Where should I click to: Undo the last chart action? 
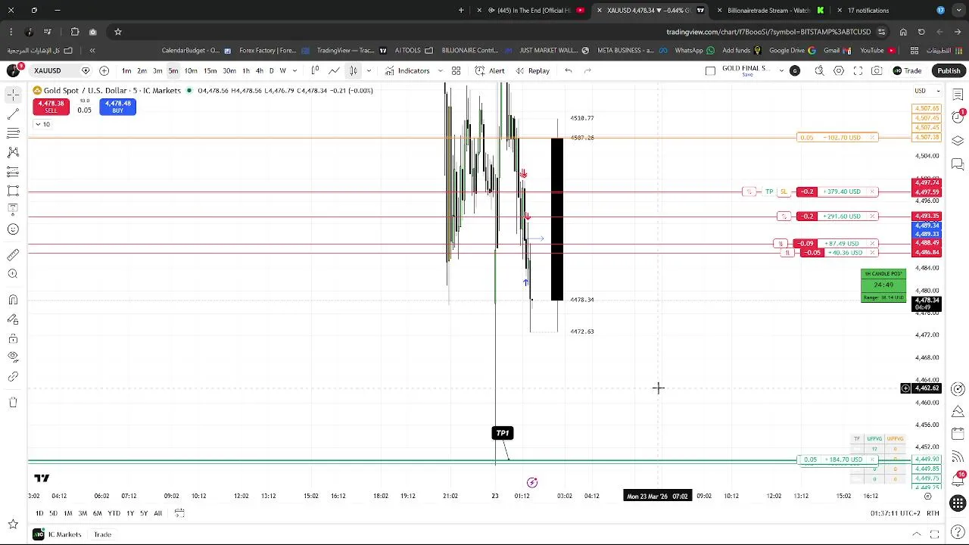pyautogui.click(x=569, y=70)
